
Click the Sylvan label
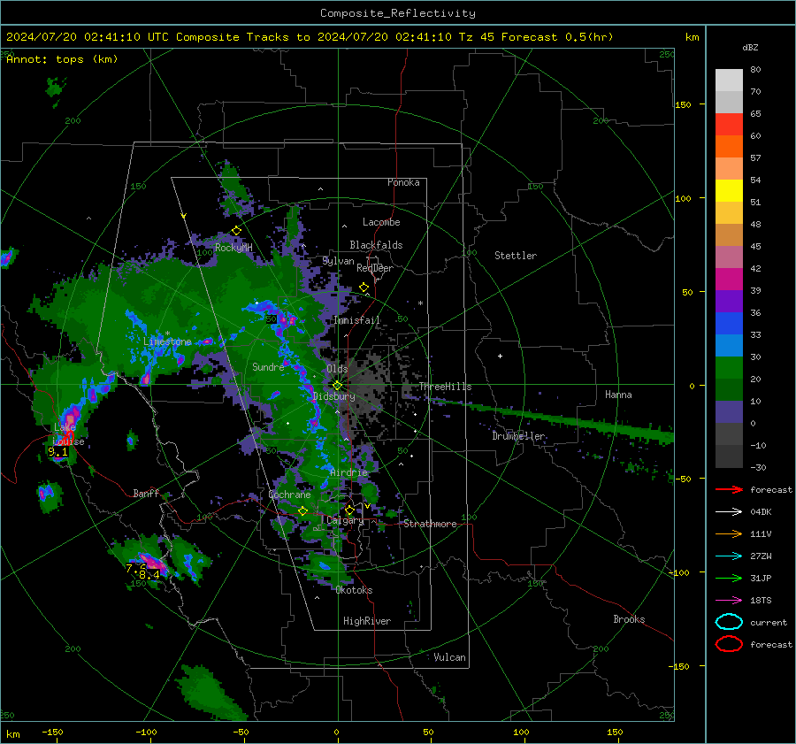click(338, 261)
